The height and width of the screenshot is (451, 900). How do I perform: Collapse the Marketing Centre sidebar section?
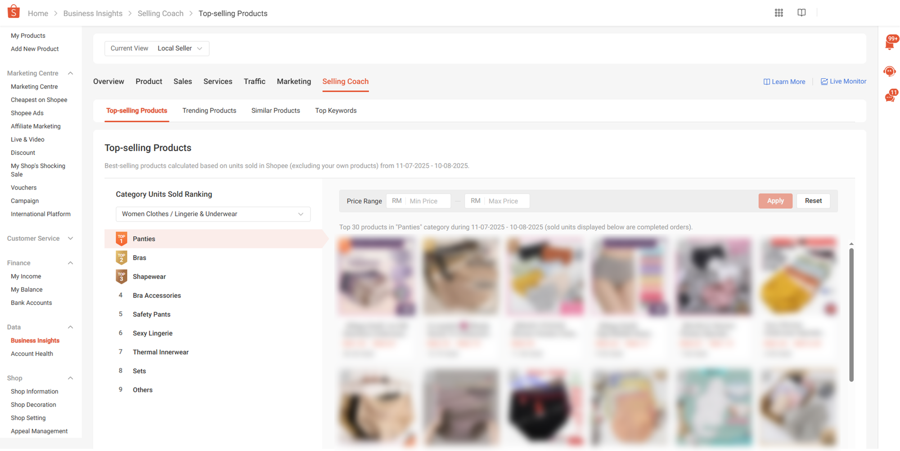(70, 73)
